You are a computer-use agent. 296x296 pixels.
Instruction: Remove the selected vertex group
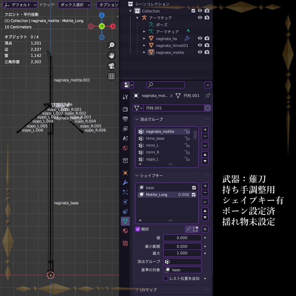coord(205,136)
